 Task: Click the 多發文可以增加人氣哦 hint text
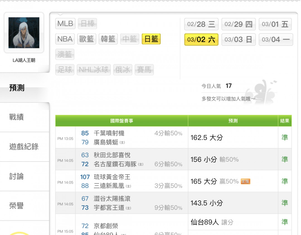[228, 99]
